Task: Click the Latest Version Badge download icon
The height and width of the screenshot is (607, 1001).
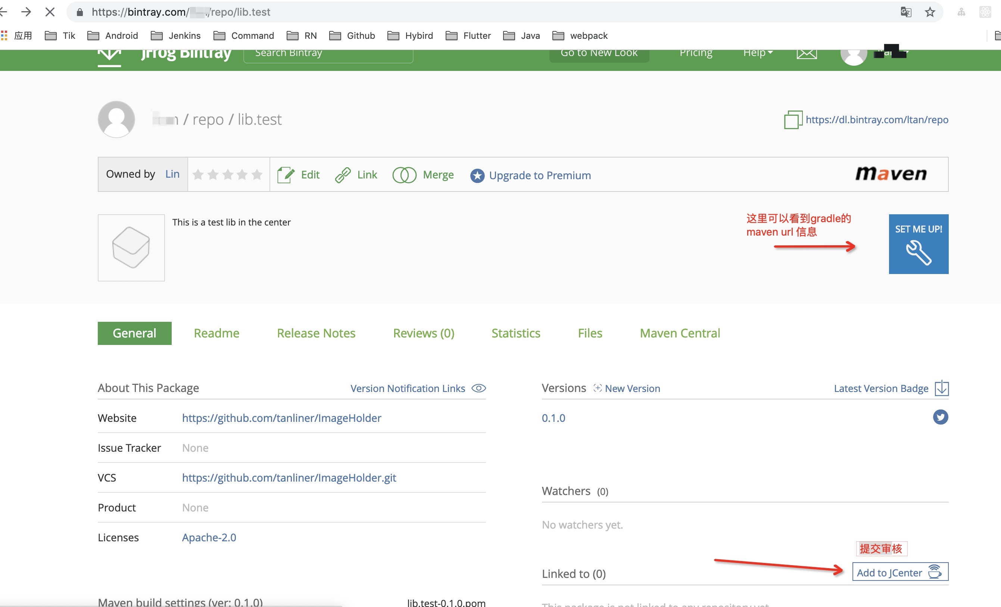Action: 941,388
